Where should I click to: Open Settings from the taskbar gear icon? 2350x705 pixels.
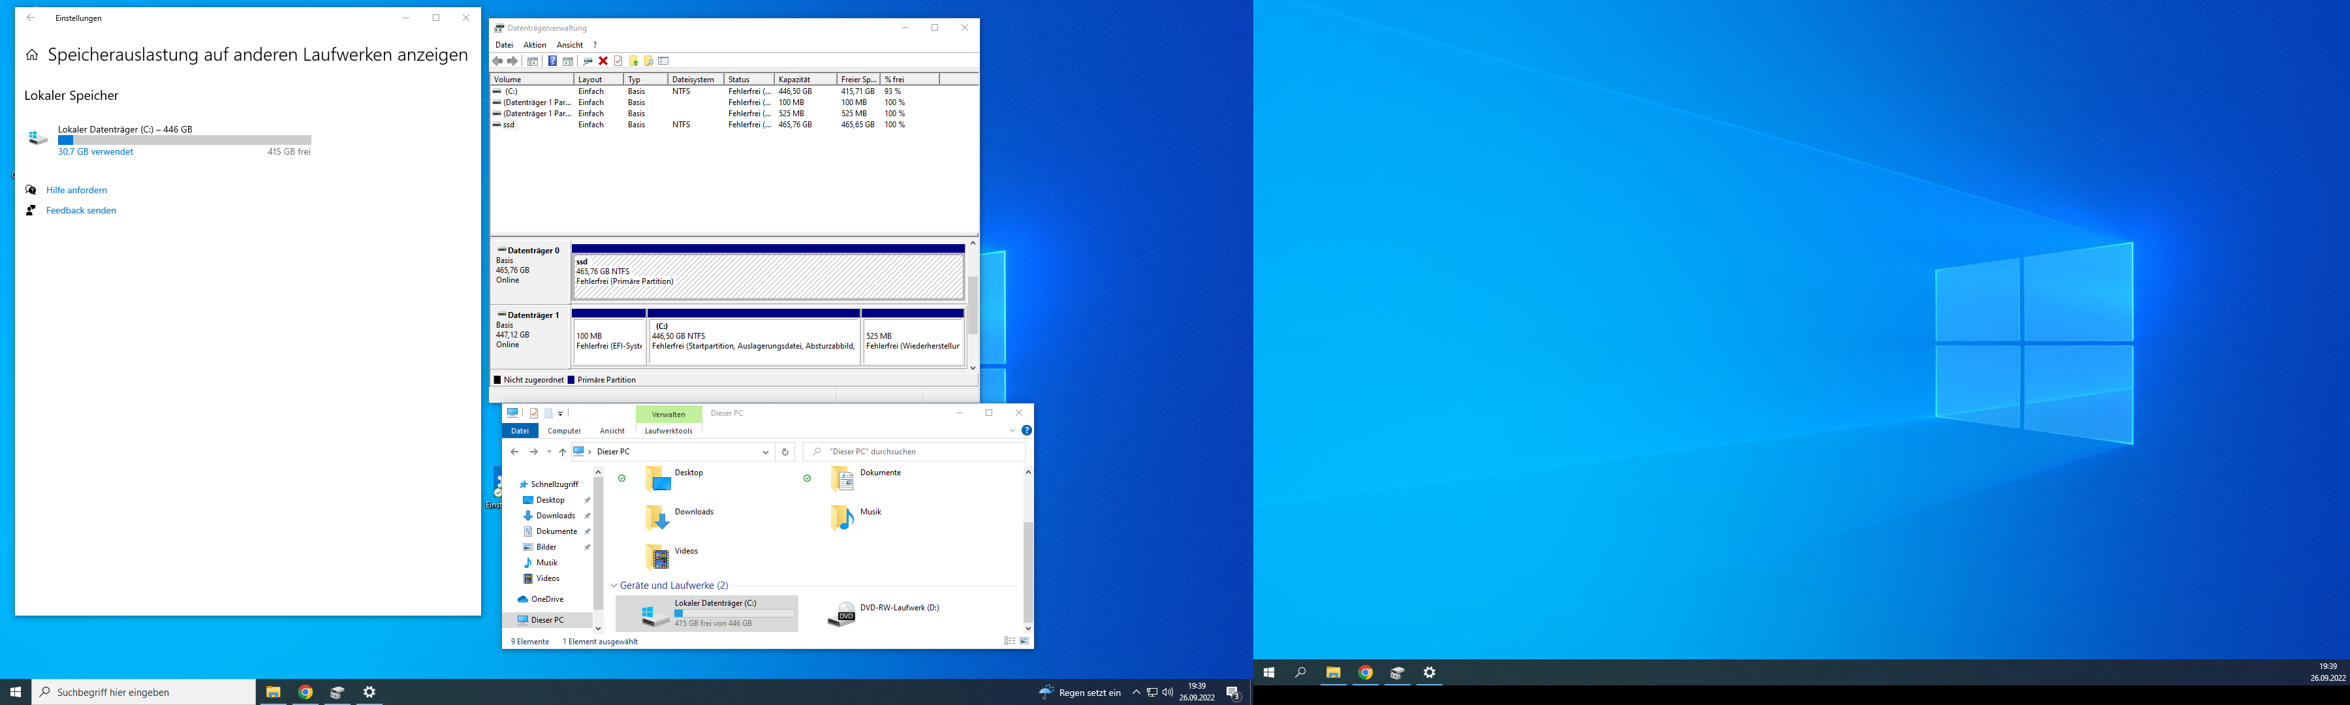369,691
